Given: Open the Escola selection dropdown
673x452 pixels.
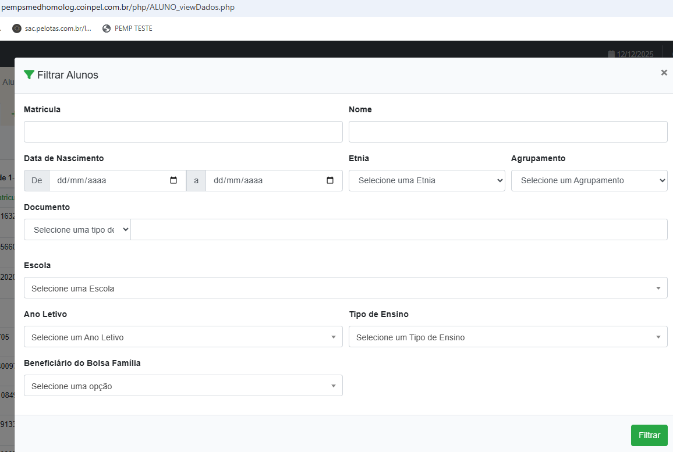Looking at the screenshot, I should 345,288.
